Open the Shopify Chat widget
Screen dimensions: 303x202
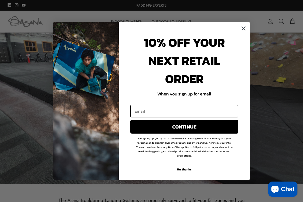tap(283, 189)
